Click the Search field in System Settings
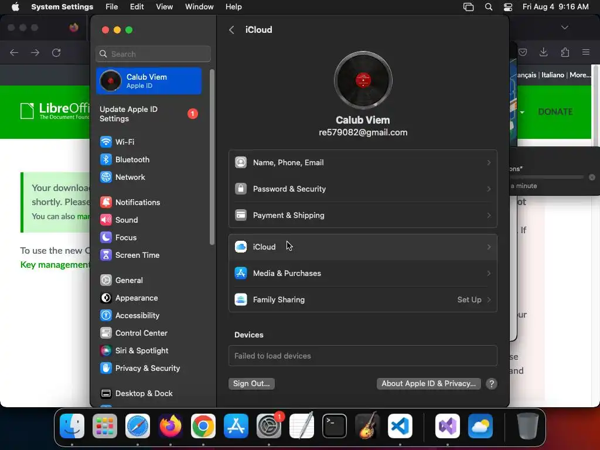Screen dimensions: 600x450 click(153, 54)
